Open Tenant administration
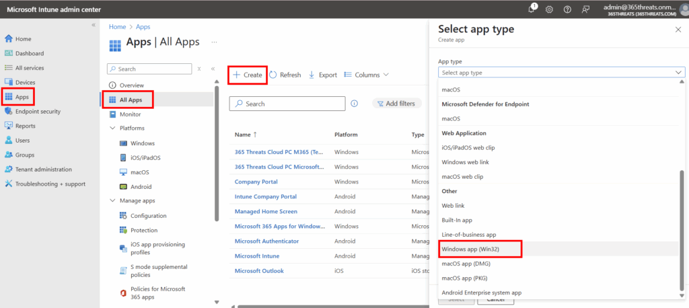The width and height of the screenshot is (689, 308). [44, 169]
